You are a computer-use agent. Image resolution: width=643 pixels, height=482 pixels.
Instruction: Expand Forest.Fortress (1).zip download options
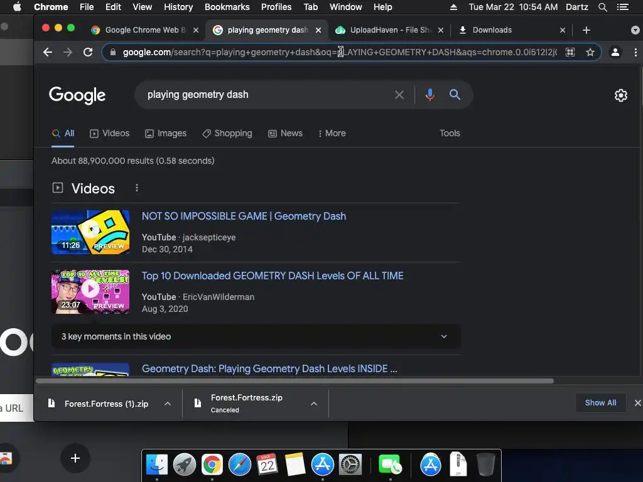(x=167, y=404)
